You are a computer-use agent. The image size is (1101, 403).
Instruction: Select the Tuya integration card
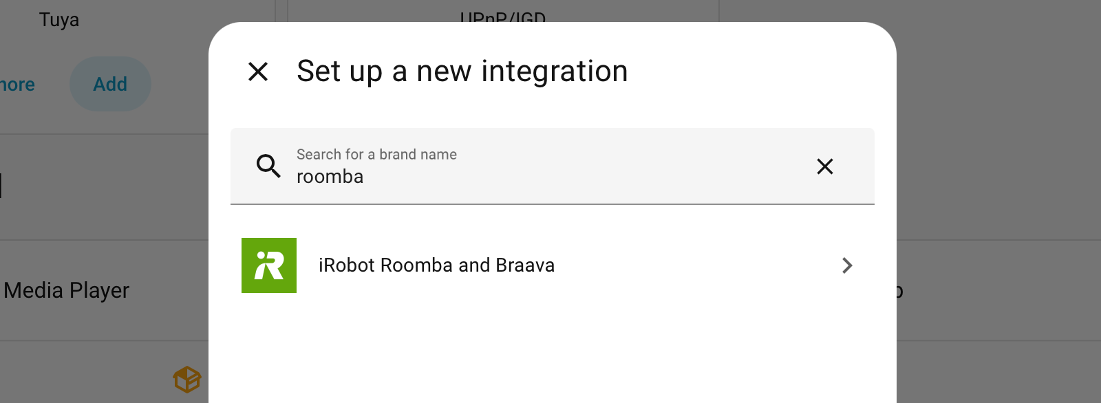[61, 19]
